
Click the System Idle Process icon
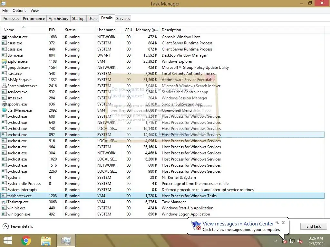point(4,184)
